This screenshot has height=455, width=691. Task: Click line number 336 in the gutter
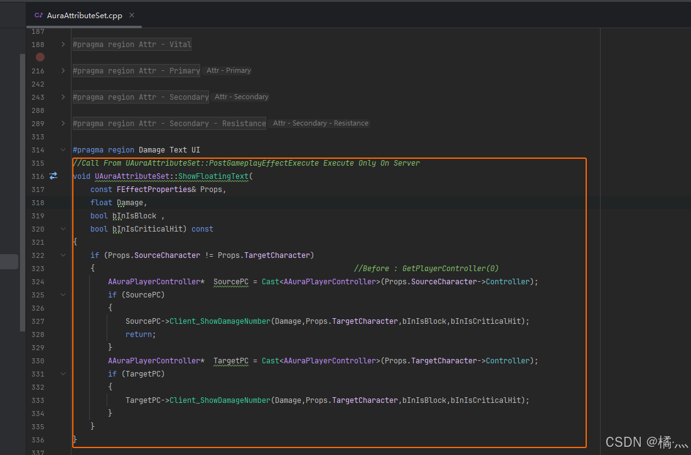tap(38, 440)
